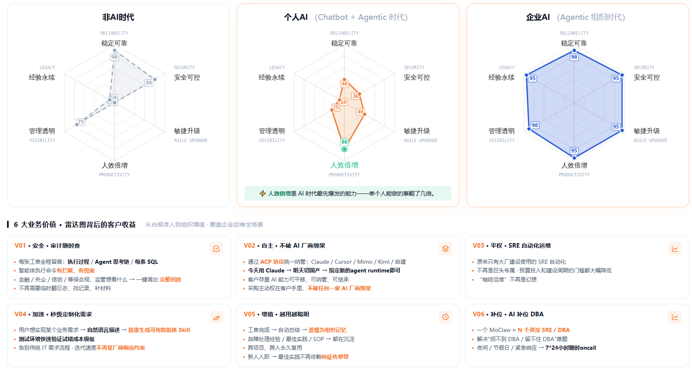Click the 6 大业务价值 section heading
Screen dimensions: 692x370
pyautogui.click(x=75, y=224)
